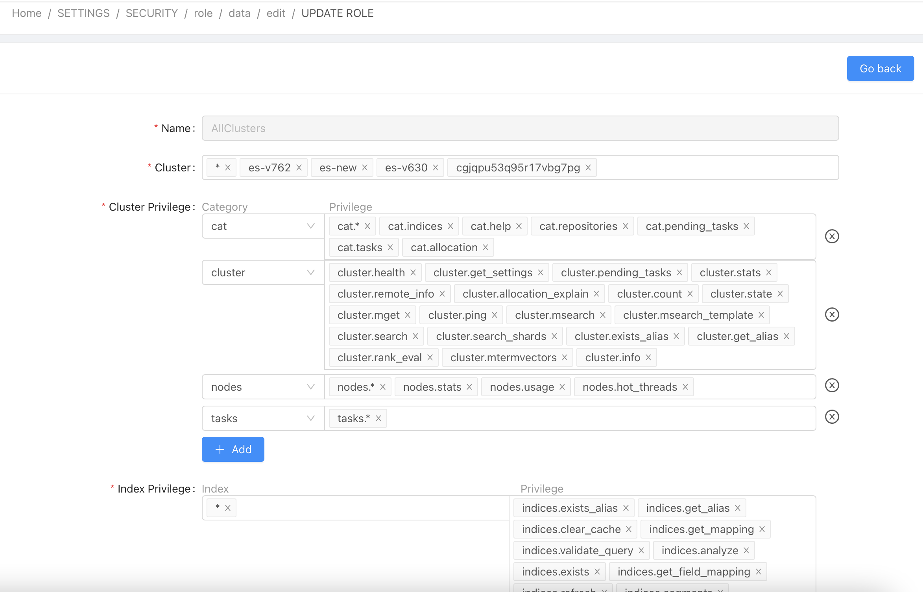Click the Go back button
The height and width of the screenshot is (592, 923).
880,68
